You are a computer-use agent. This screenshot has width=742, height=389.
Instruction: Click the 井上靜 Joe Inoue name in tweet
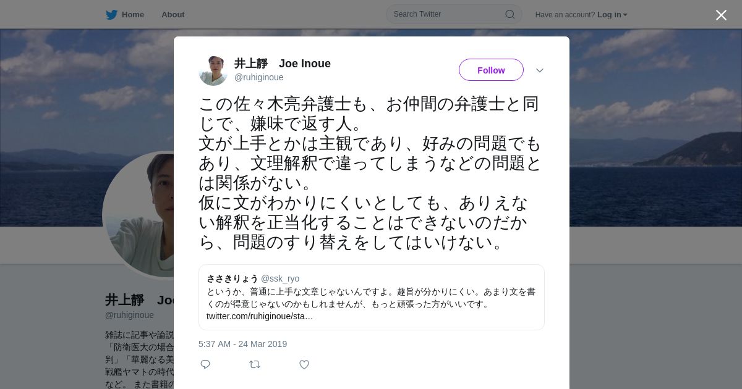coord(283,64)
